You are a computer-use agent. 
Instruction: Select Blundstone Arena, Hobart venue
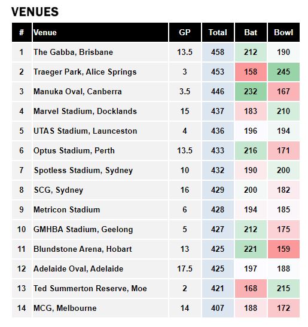point(83,249)
